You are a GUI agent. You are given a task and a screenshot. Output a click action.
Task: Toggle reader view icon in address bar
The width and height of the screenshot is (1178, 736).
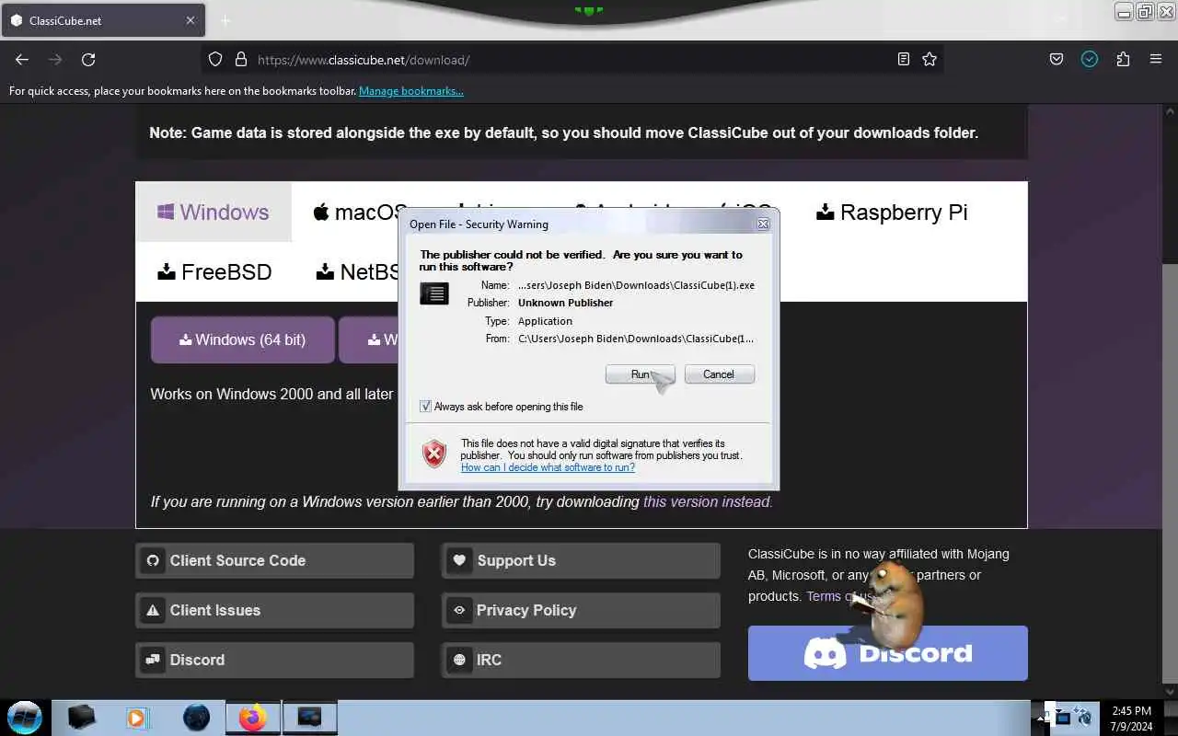coord(904,60)
